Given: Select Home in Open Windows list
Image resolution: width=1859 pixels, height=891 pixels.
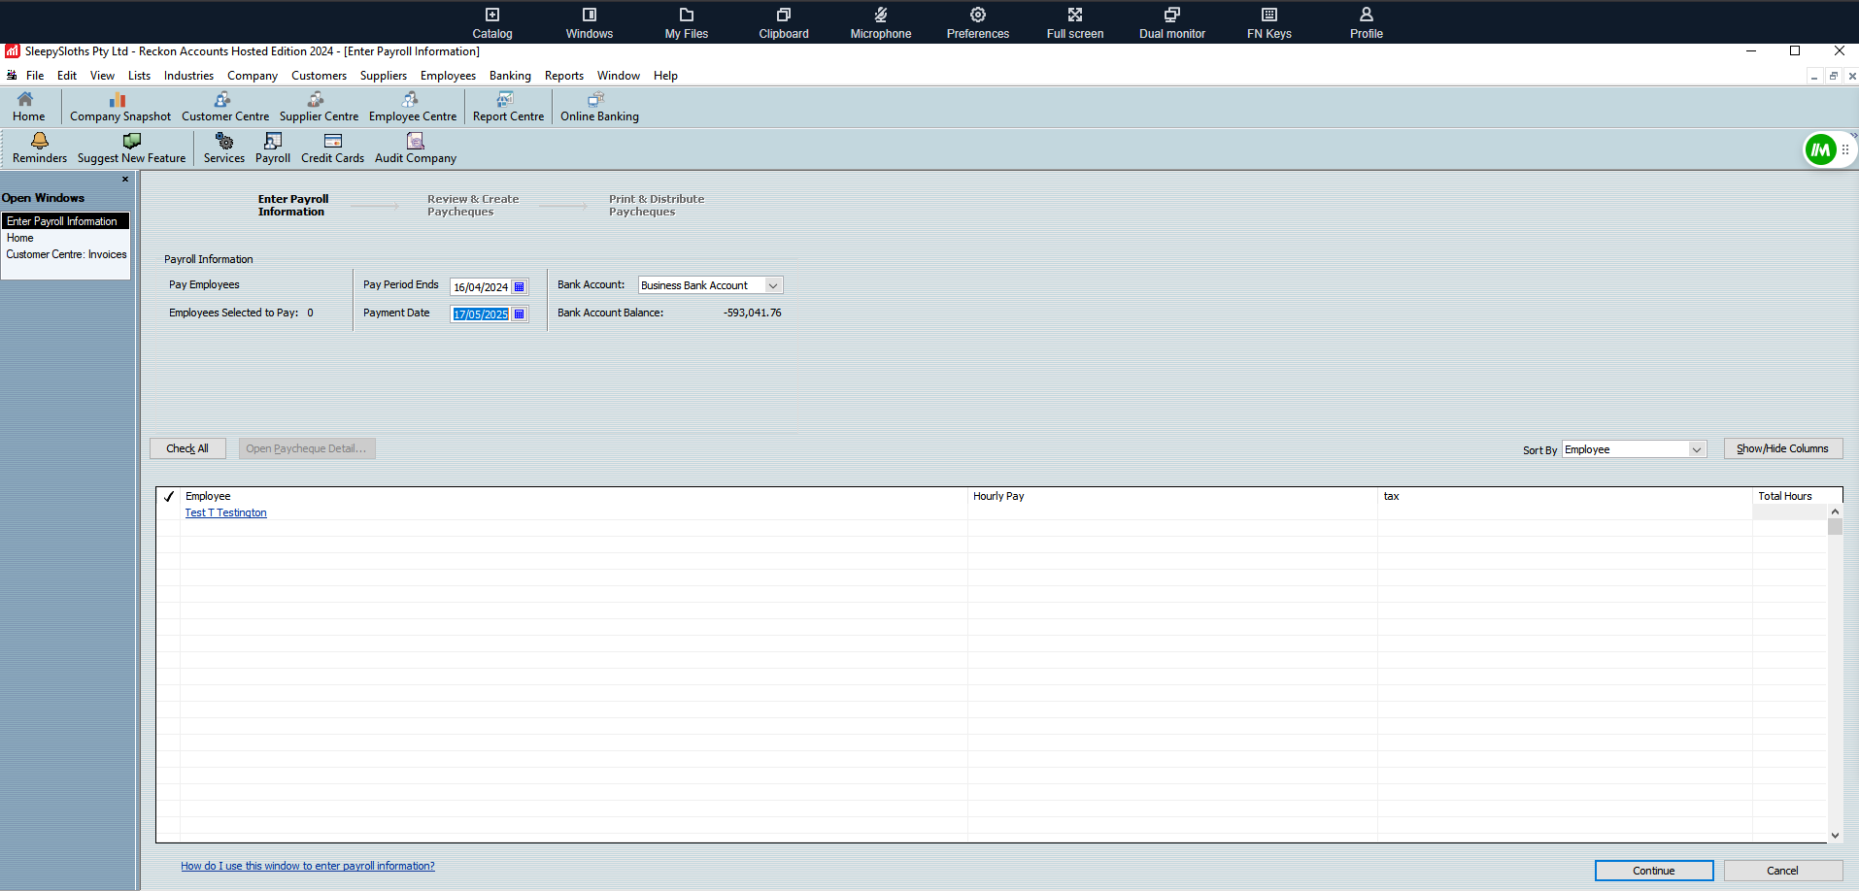Looking at the screenshot, I should pyautogui.click(x=65, y=238).
